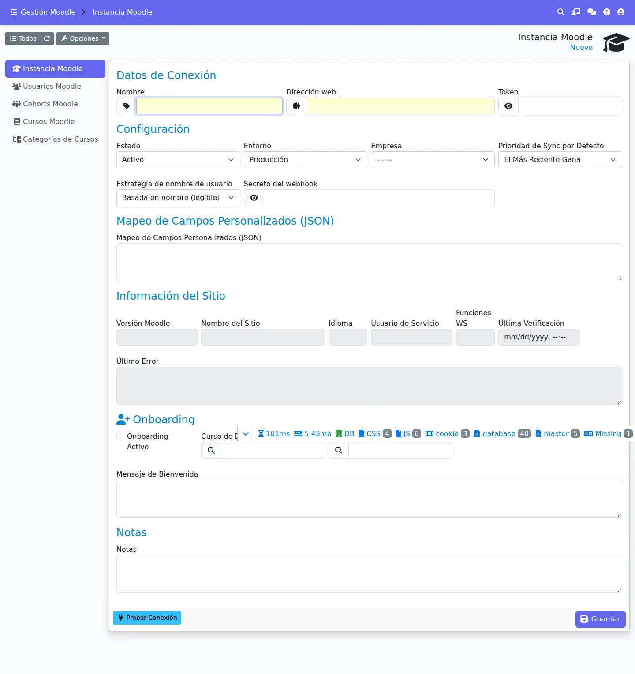Click the Información del Sitio heading
This screenshot has height=674, width=635.
pyautogui.click(x=171, y=296)
